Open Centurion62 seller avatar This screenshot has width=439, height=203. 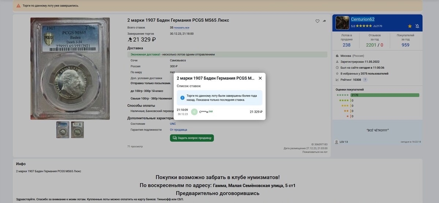click(x=342, y=23)
